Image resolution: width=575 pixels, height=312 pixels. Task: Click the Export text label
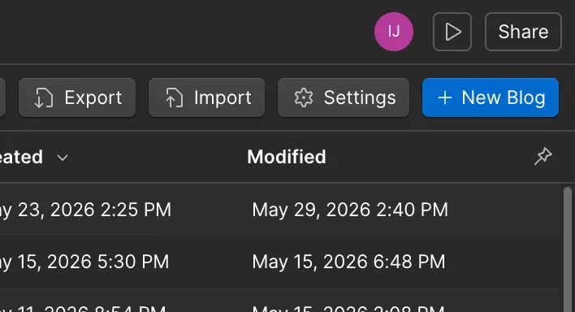93,97
